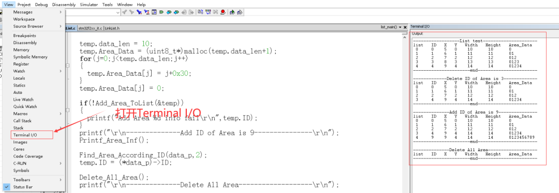Open the Simulator menu
Viewport: 559px width, 193px height.
[x=89, y=5]
